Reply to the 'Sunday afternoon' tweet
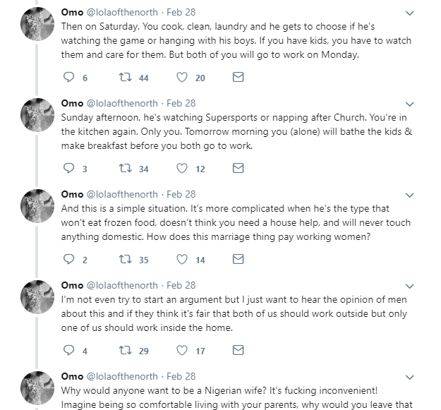441x410 pixels. tap(68, 169)
